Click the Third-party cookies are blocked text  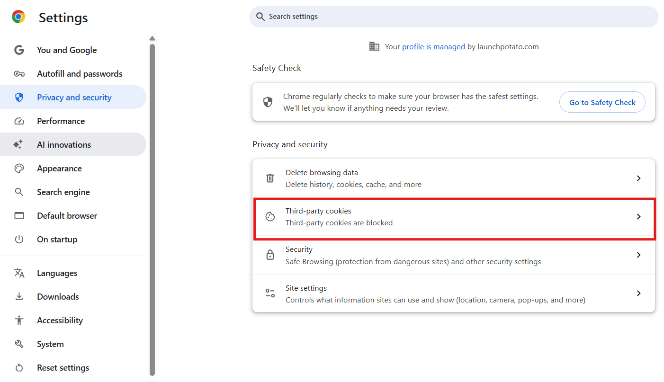(339, 223)
